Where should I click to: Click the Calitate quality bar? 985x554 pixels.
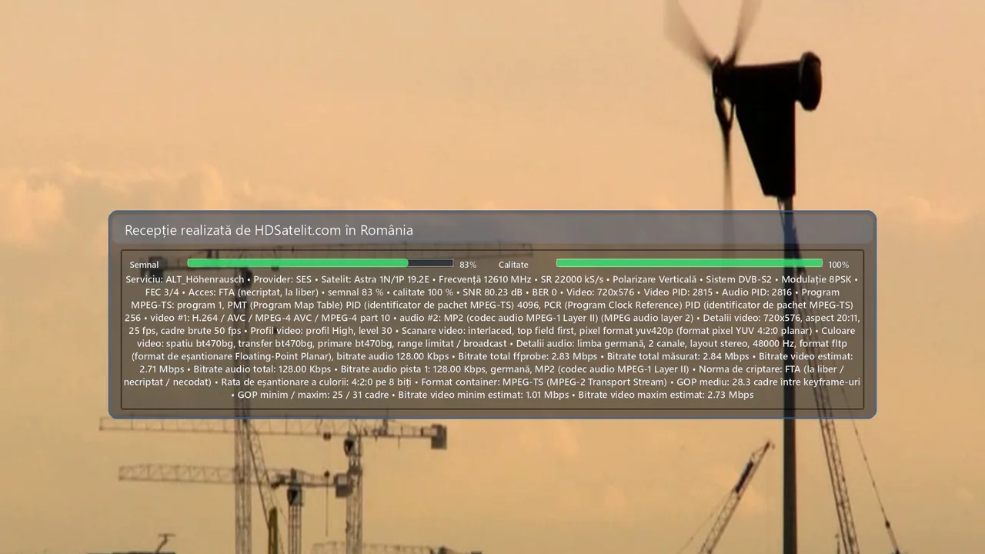pos(689,263)
